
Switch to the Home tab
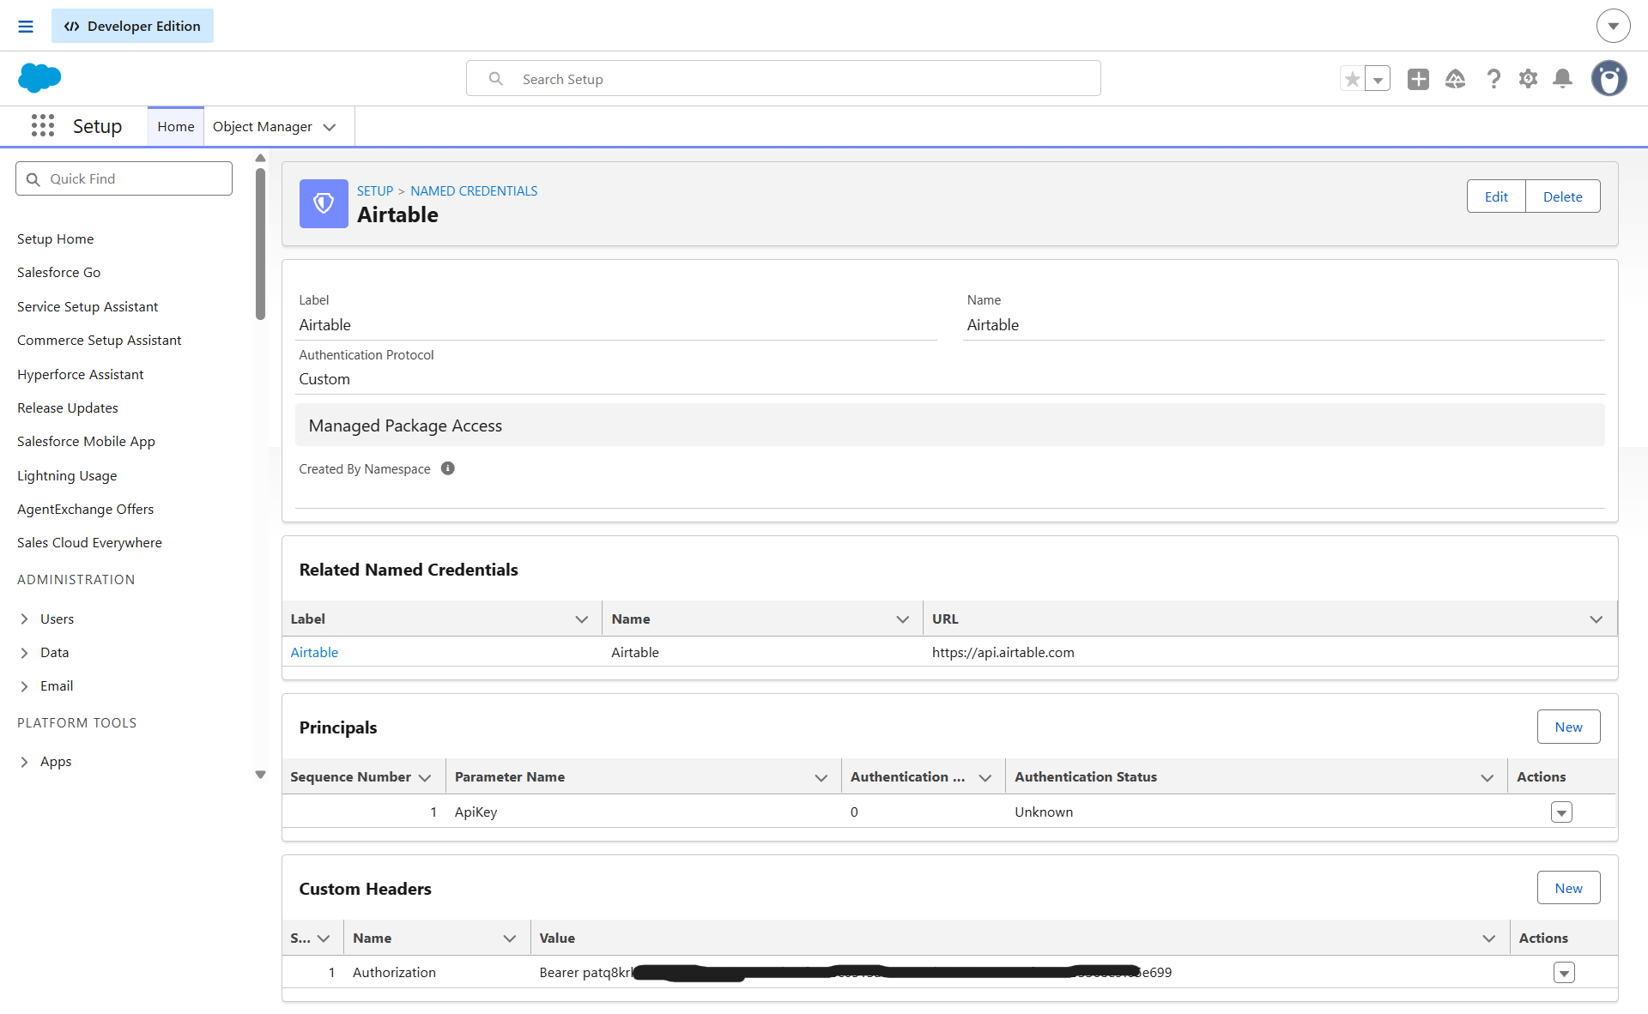(x=175, y=126)
